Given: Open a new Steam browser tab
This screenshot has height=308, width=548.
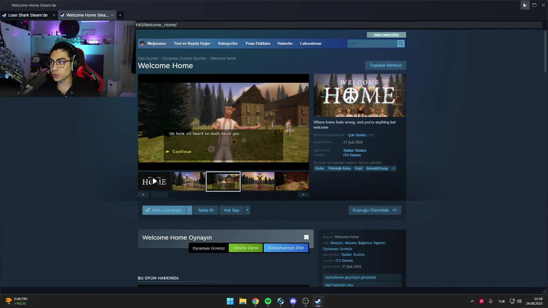Looking at the screenshot, I should tap(120, 15).
